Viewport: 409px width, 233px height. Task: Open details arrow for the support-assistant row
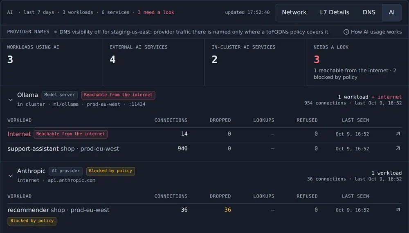398,148
